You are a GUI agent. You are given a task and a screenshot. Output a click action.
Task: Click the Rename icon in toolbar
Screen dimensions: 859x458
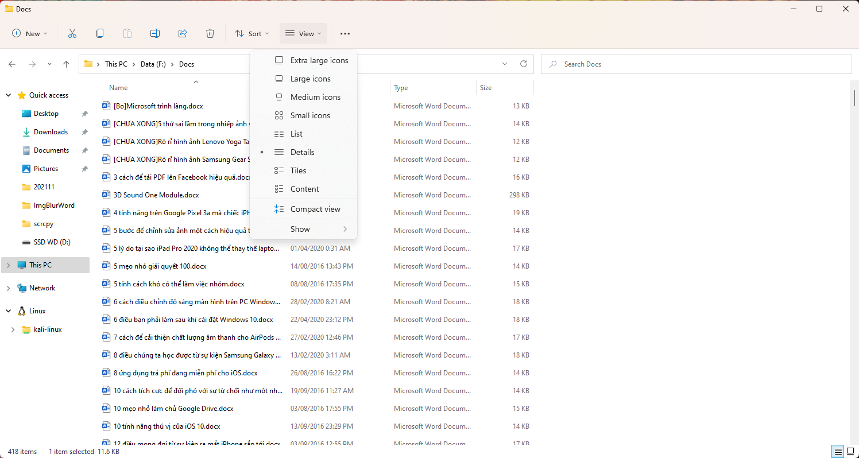155,33
